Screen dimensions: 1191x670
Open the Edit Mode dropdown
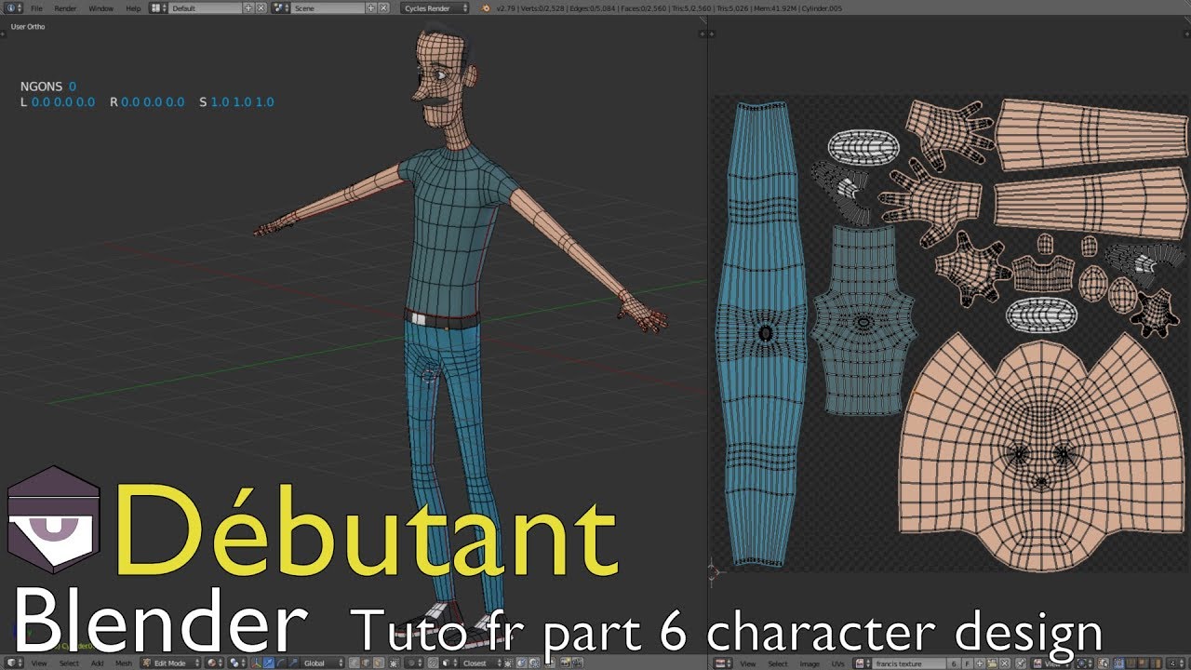coord(170,663)
